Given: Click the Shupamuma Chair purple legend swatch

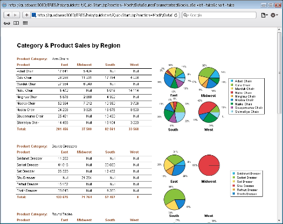Looking at the screenshot, I should [232, 108].
